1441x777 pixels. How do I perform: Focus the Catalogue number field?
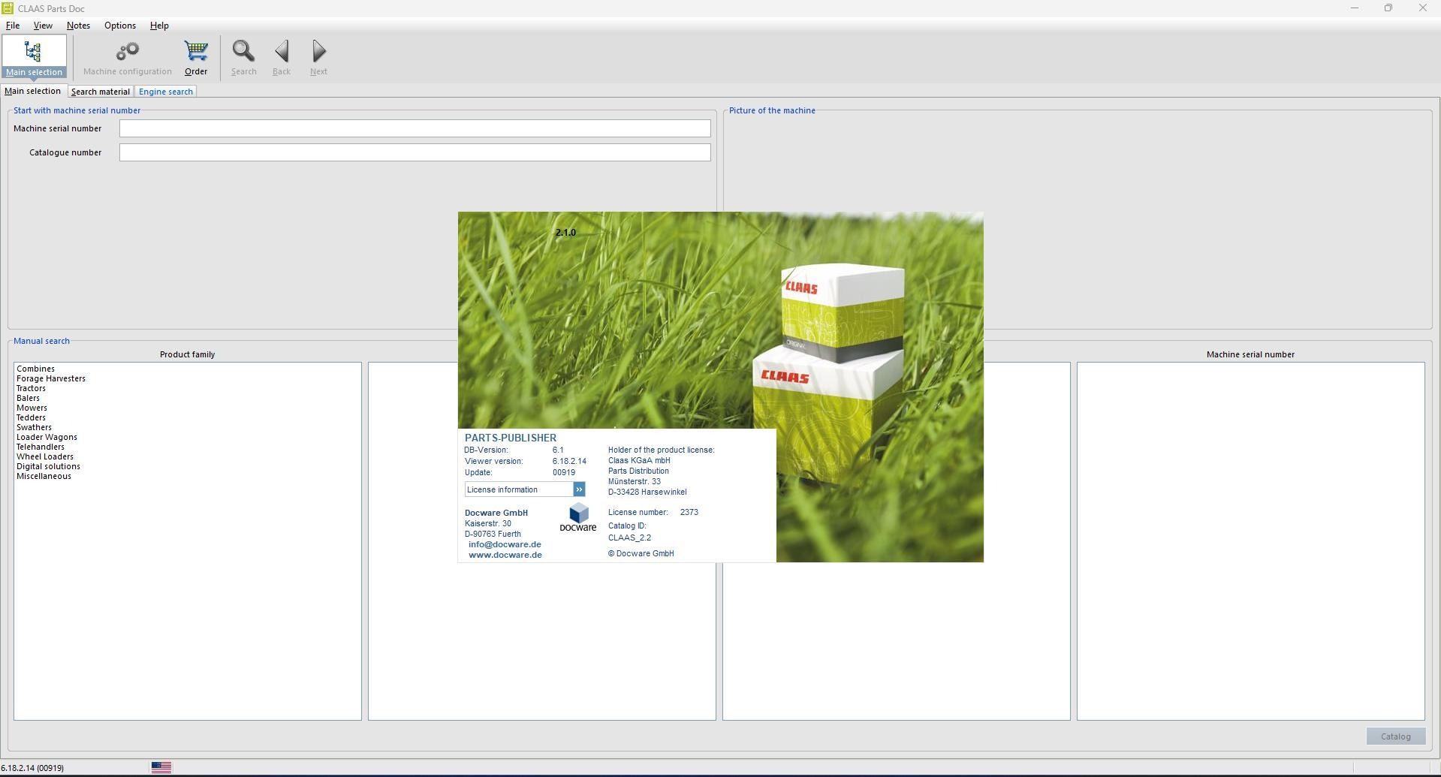415,152
